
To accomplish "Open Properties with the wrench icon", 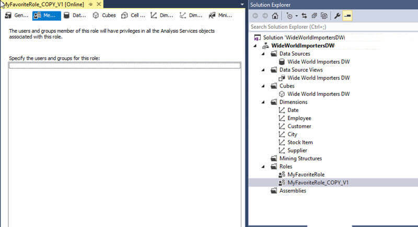I will (x=337, y=16).
